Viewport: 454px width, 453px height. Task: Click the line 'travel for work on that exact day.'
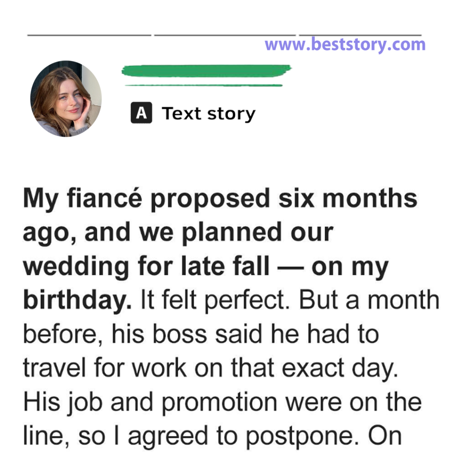pos(211,368)
